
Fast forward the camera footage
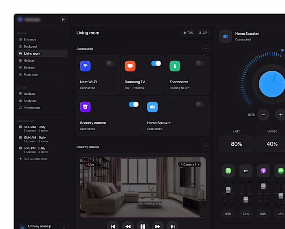pyautogui.click(x=158, y=226)
